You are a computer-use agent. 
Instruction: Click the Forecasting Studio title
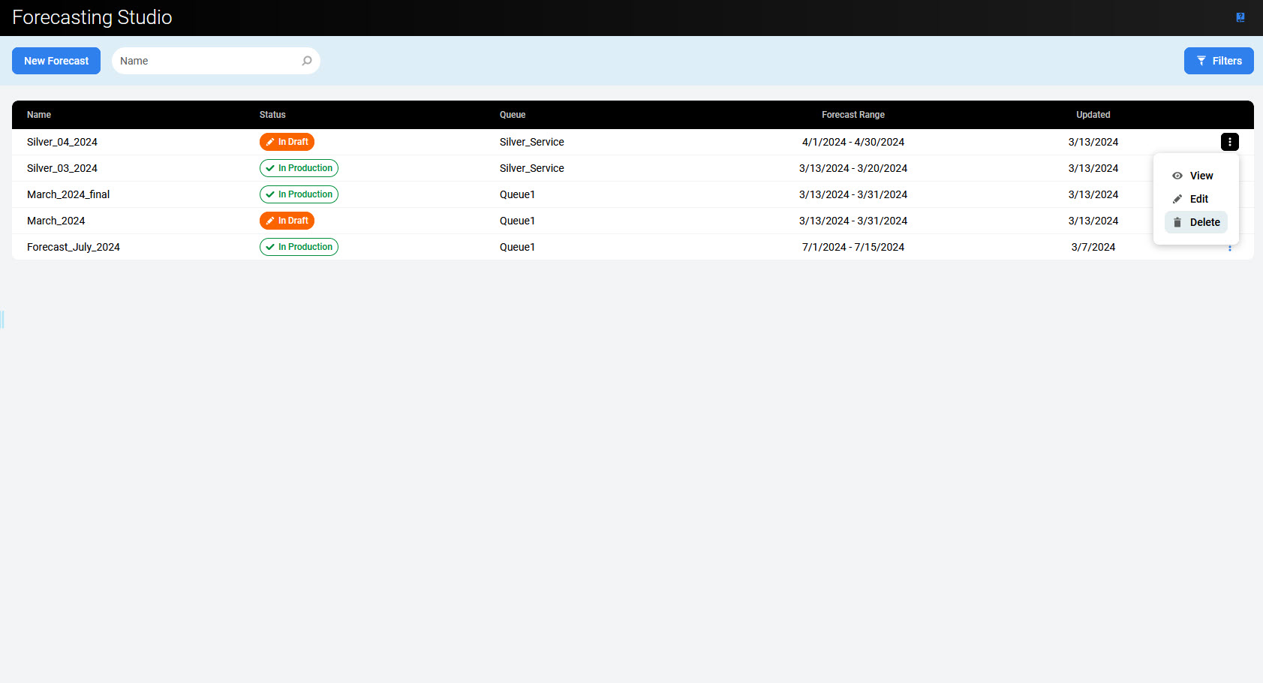(x=92, y=17)
